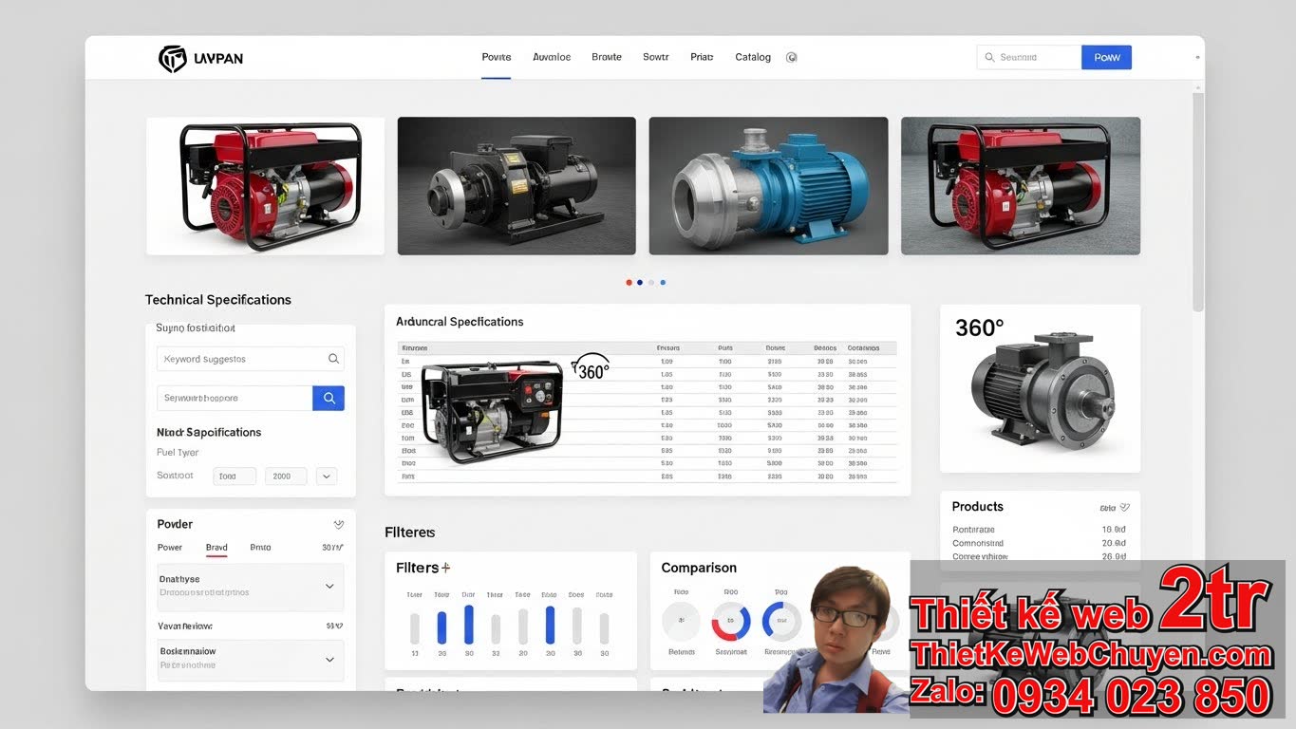Screen dimensions: 1296x729
Task: Expand the Dnathyse dropdown row
Action: pos(251,587)
